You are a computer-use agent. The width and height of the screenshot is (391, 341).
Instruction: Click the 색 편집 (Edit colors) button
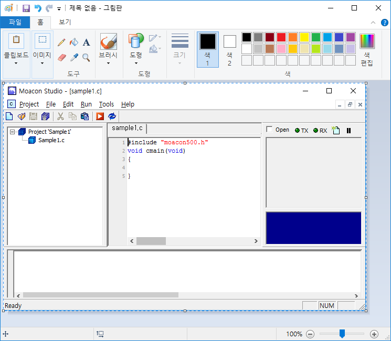tap(367, 49)
